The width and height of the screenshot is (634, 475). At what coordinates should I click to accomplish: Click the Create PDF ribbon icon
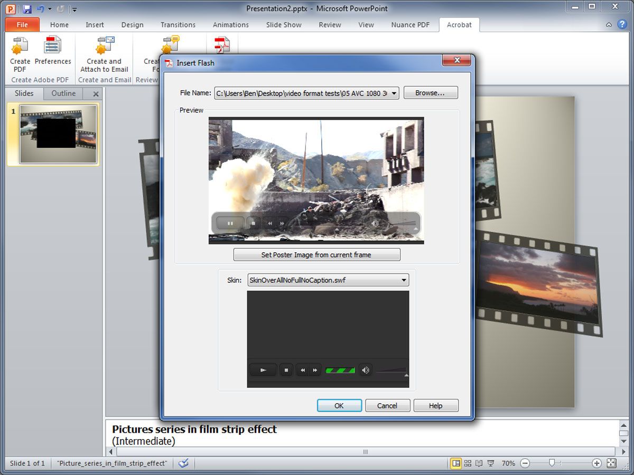pos(20,55)
